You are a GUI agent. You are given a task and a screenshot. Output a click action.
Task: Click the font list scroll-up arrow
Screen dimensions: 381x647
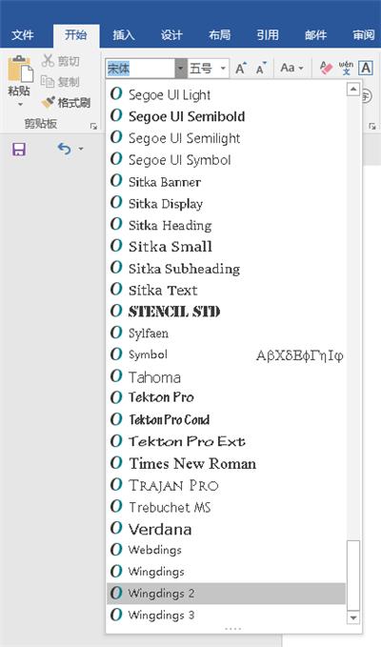click(x=353, y=90)
